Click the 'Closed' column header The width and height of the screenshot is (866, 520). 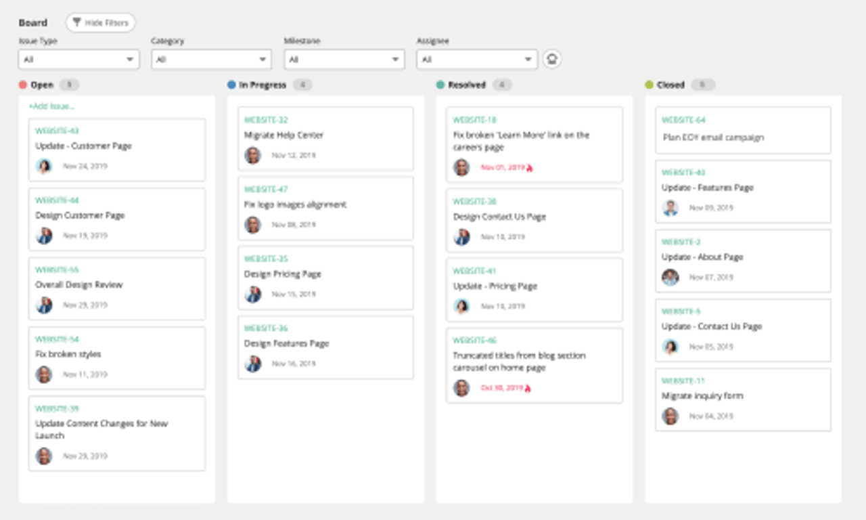(671, 85)
